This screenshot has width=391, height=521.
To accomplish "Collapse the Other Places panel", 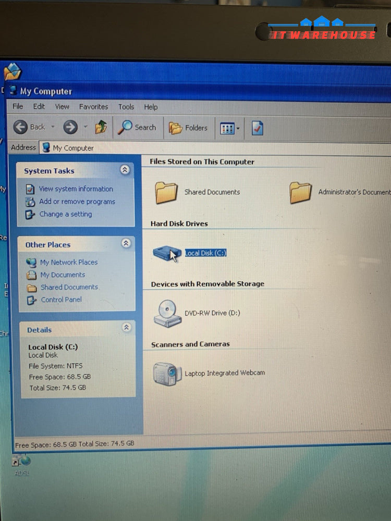I will coord(126,243).
